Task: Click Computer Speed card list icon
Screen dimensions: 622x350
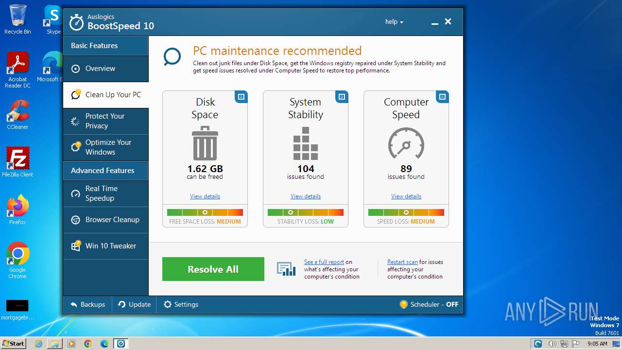Action: pyautogui.click(x=442, y=97)
